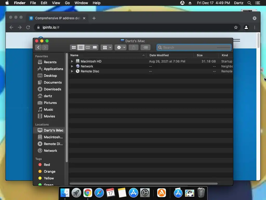The image size is (266, 200).
Task: Open Applications in sidebar
Action: [49, 69]
